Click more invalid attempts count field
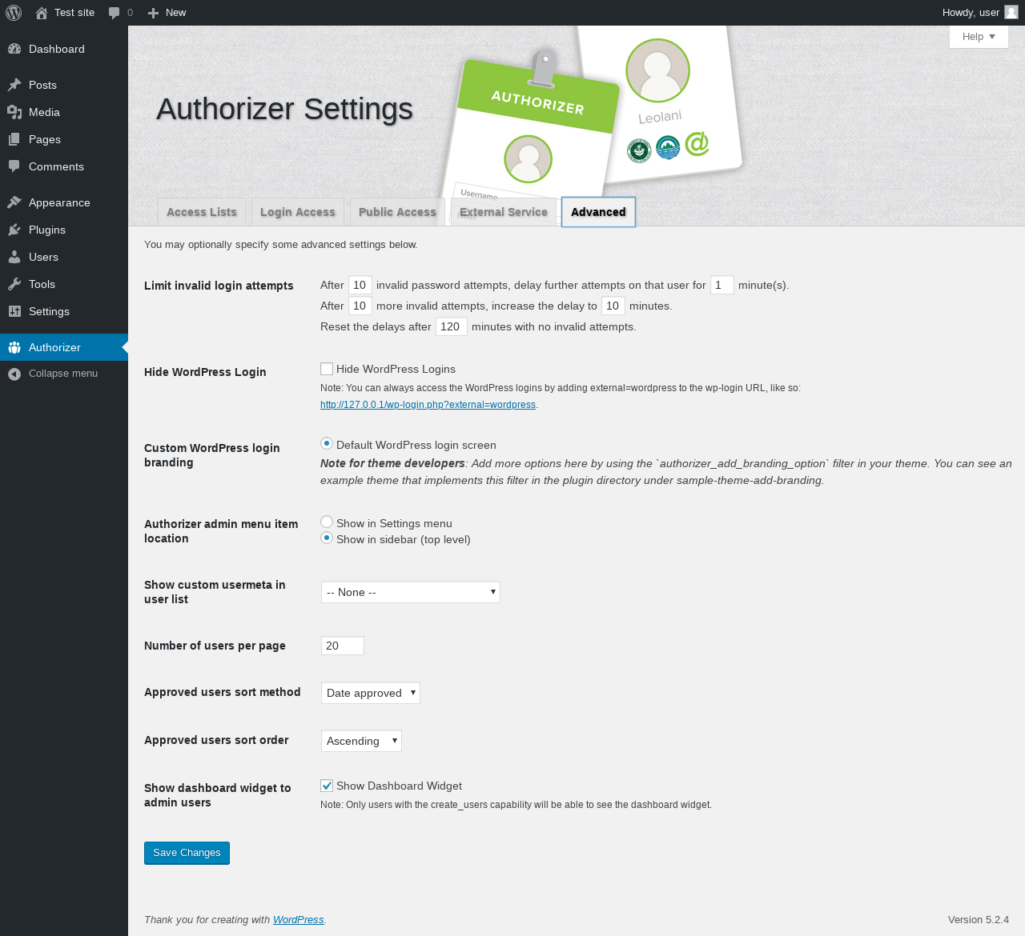Viewport: 1025px width, 936px height. [x=360, y=306]
